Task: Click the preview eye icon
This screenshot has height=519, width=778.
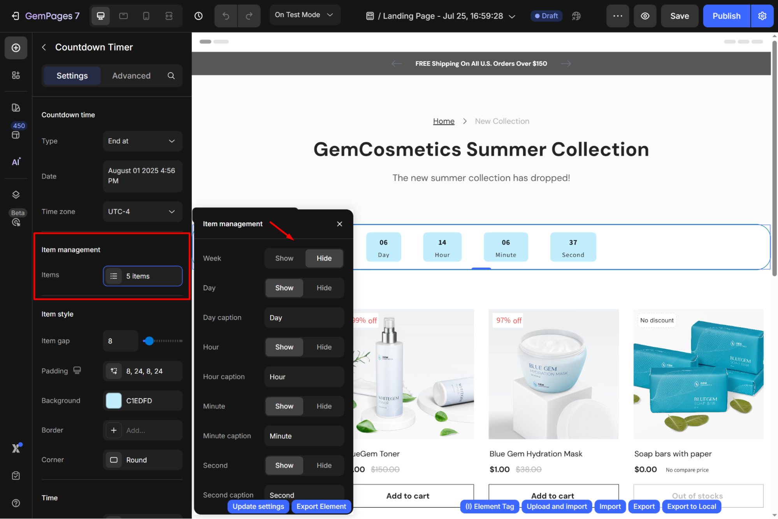Action: tap(645, 16)
